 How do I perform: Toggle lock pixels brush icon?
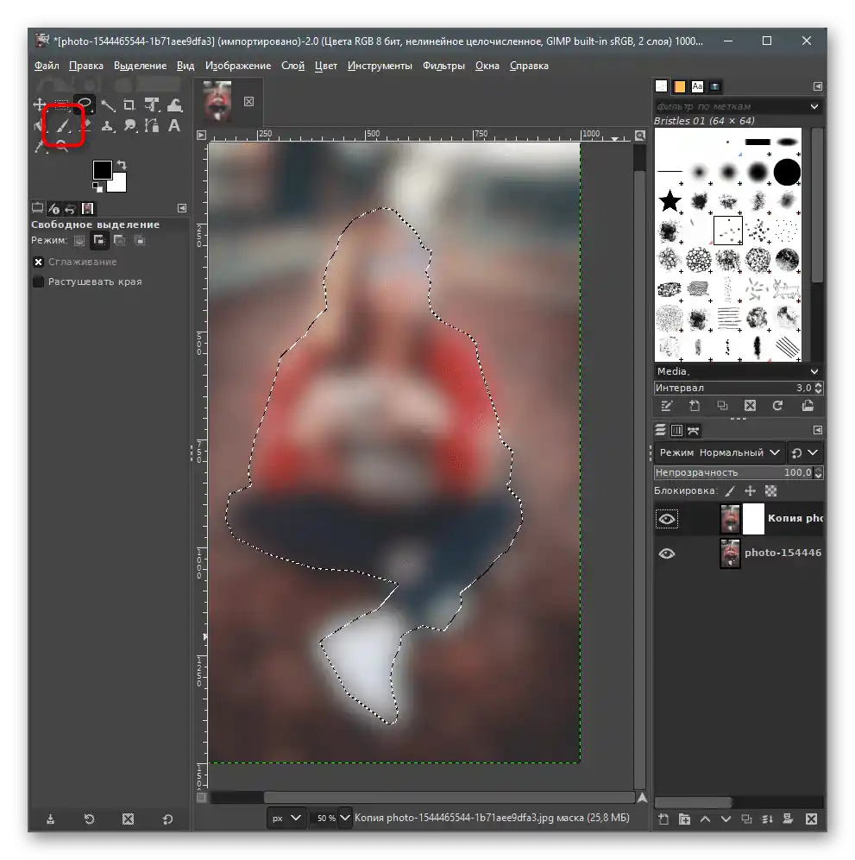[x=730, y=491]
